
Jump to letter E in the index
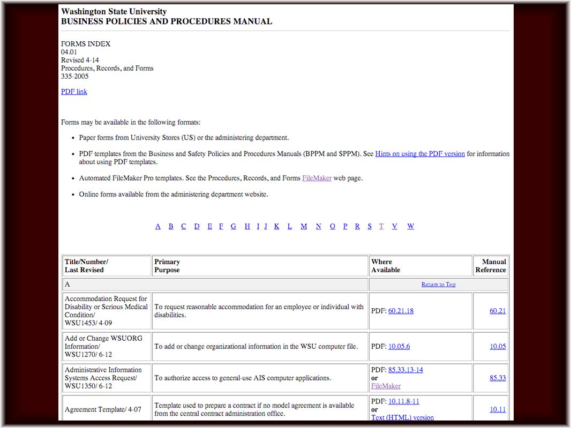pyautogui.click(x=210, y=226)
